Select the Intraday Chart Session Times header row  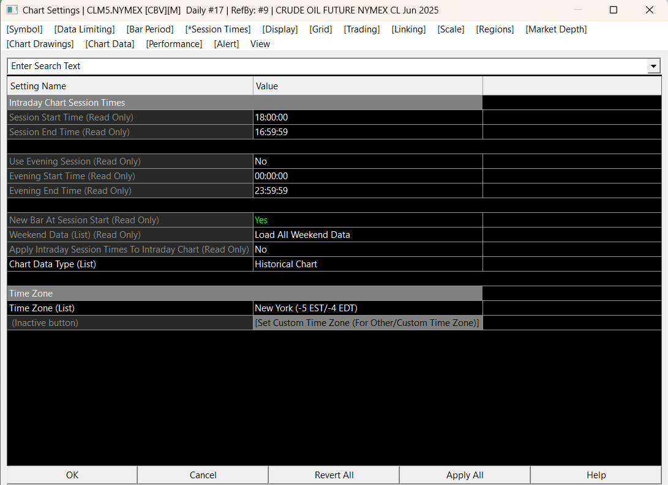click(x=245, y=103)
